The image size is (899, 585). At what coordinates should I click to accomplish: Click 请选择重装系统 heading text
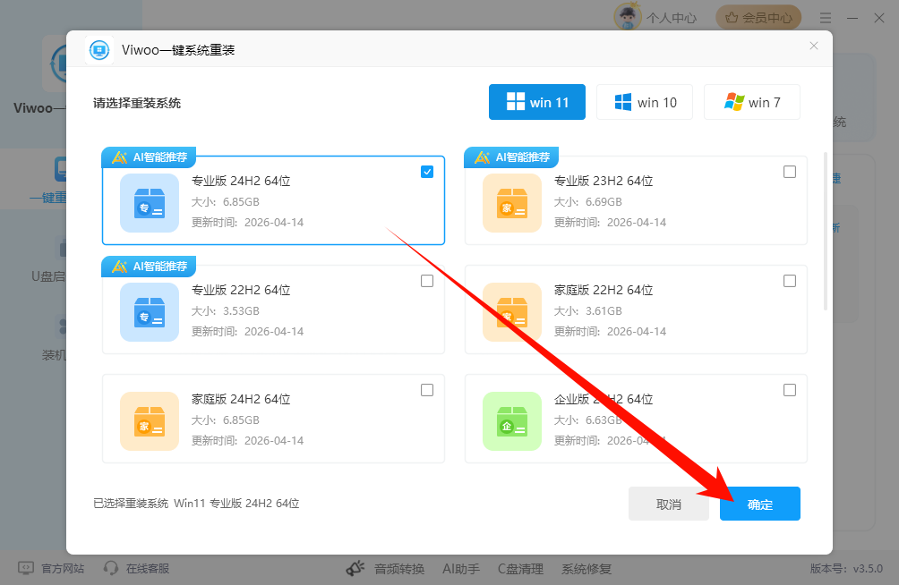137,103
